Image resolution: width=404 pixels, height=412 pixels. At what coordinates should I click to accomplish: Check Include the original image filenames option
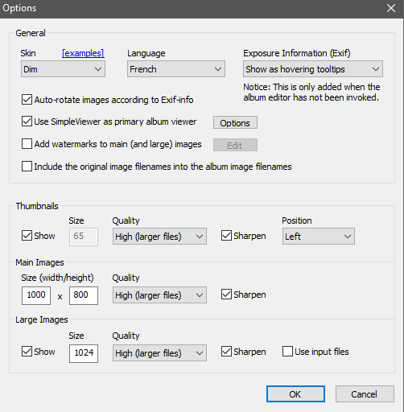[x=27, y=167]
